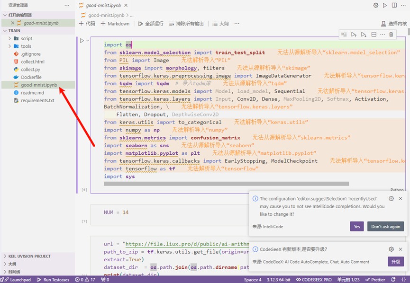The height and width of the screenshot is (283, 410).
Task: Click 清除所有输出 to clear all outputs
Action: [186, 24]
